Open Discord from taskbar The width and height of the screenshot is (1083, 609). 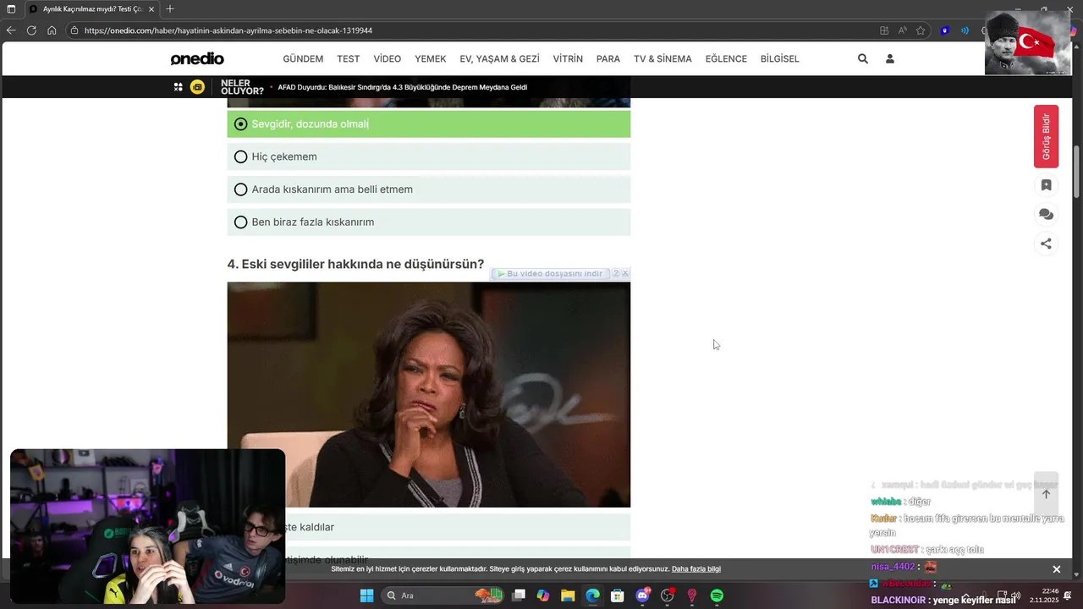tap(642, 595)
